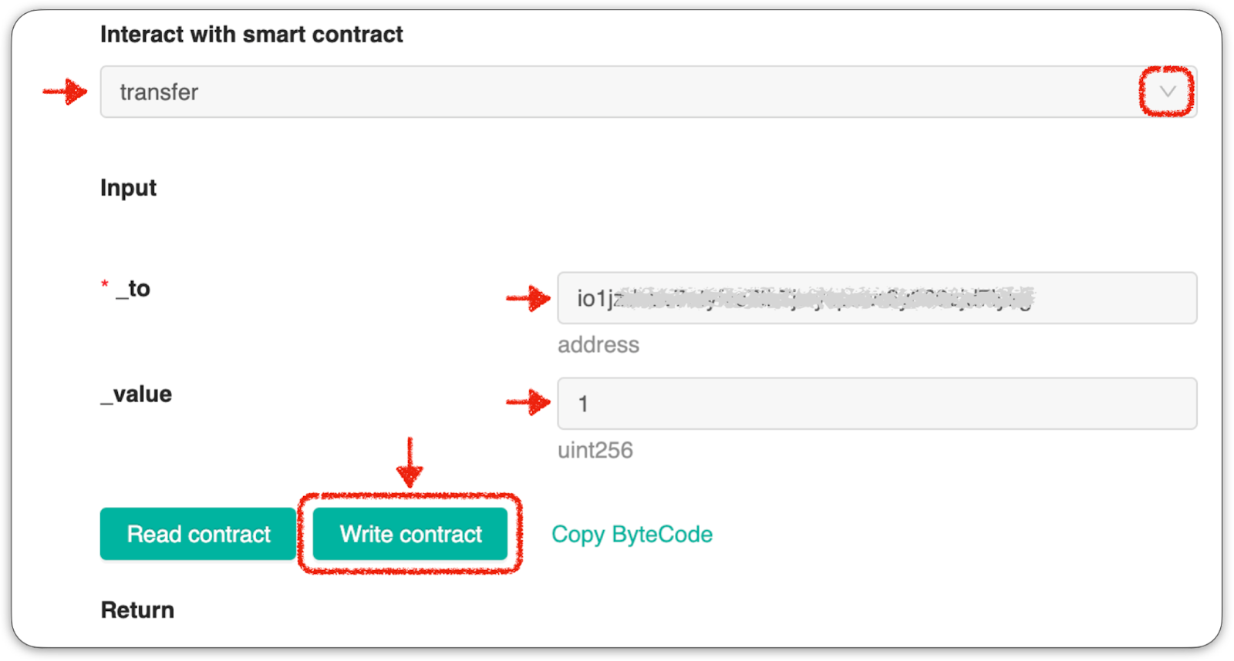Expand the function dropdown chevron arrow
The height and width of the screenshot is (661, 1234).
(1168, 92)
